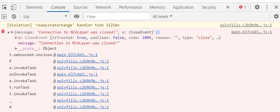Image resolution: width=280 pixels, height=112 pixels.
Task: Open main.637c4d3 link on onInvokeTask row
Action: [x=77, y=74]
